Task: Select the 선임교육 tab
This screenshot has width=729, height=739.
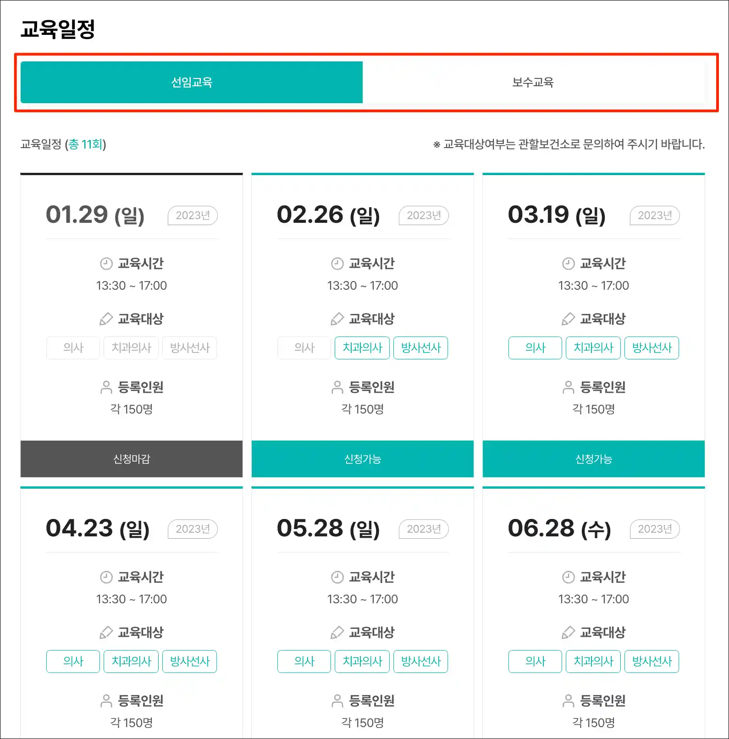Action: point(192,83)
